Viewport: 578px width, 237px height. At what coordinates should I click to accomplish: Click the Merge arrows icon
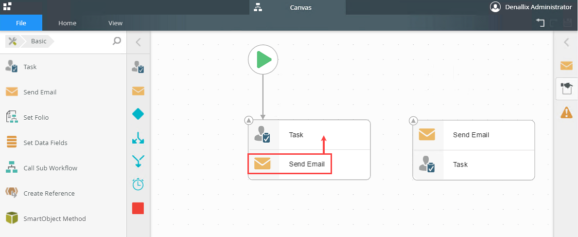click(x=138, y=161)
